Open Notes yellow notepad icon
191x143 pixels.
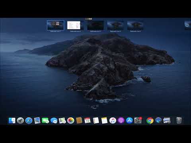pos(104,120)
